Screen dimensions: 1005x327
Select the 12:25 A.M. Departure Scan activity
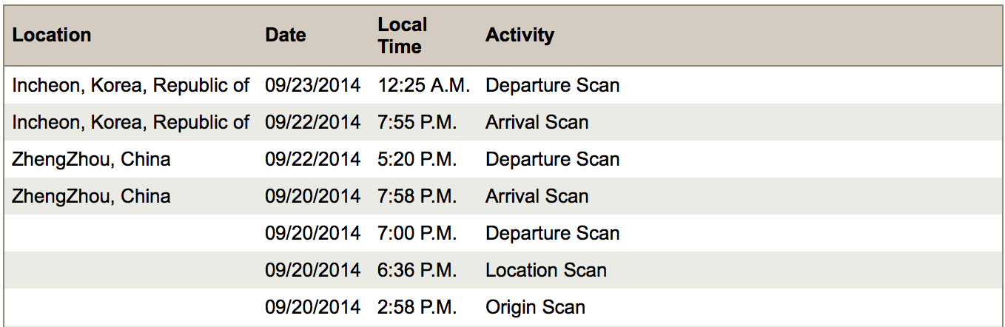tap(552, 85)
